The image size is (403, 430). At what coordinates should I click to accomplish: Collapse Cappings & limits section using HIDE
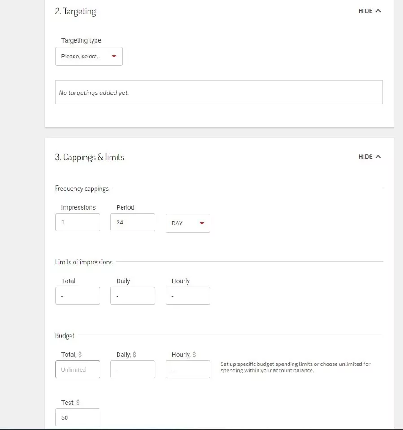[369, 157]
